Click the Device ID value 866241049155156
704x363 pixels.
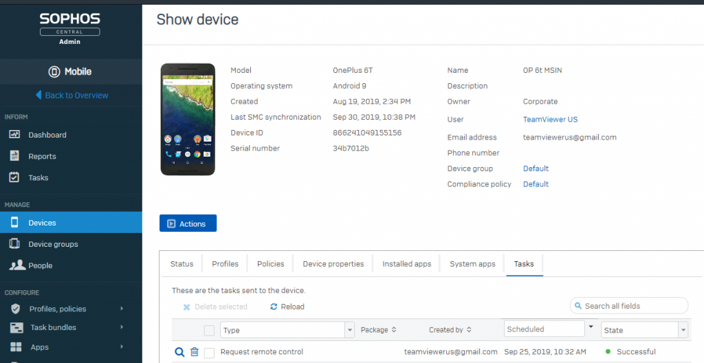[x=367, y=133]
